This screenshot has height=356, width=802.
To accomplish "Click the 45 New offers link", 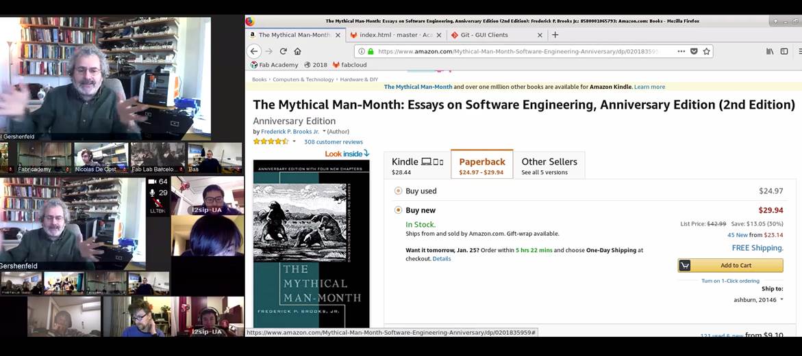I will point(738,235).
